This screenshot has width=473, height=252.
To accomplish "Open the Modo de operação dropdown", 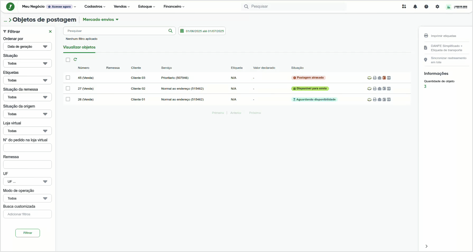I will tap(27, 198).
